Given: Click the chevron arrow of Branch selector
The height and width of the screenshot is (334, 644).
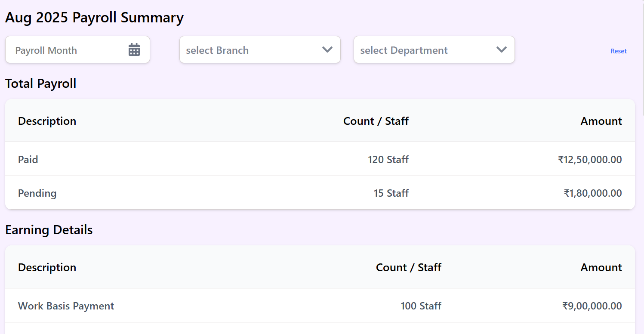Looking at the screenshot, I should 327,50.
